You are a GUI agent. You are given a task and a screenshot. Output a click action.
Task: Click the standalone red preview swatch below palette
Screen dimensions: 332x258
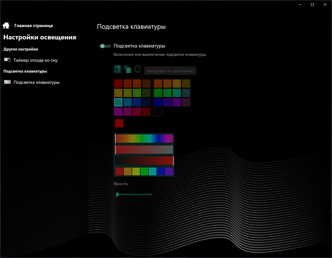coord(119,123)
